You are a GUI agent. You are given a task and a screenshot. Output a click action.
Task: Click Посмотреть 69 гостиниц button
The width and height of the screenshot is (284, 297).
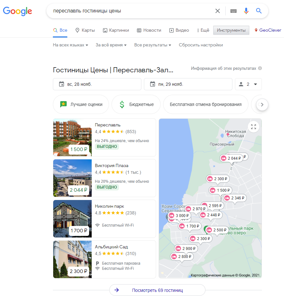pos(157,290)
